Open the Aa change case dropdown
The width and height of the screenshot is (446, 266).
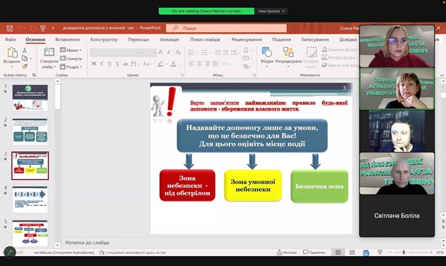point(147,64)
